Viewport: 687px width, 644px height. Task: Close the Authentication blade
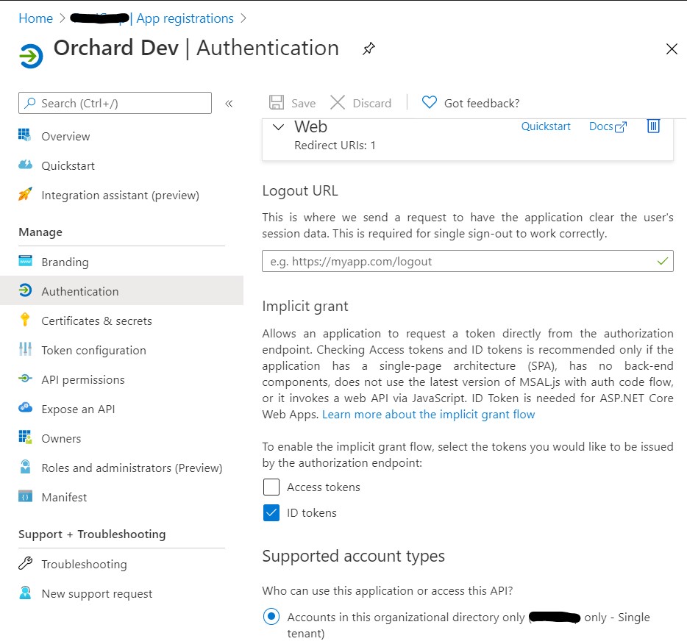[x=672, y=49]
